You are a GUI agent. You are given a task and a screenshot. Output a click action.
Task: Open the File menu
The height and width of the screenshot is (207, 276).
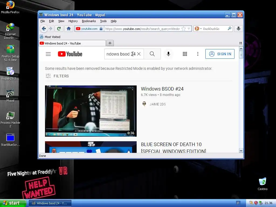point(43,21)
